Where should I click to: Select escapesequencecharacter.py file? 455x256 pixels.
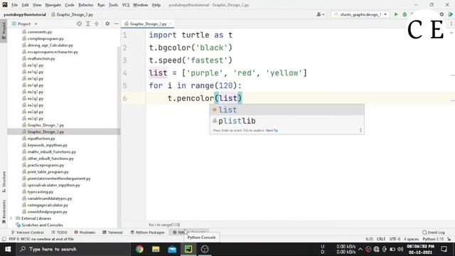(x=53, y=52)
